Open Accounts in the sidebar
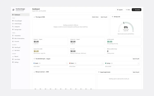 [x=21, y=41]
